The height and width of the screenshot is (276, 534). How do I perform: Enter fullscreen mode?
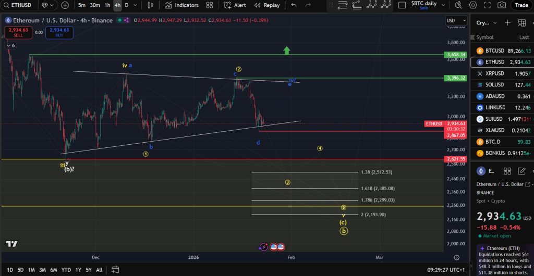pos(487,5)
